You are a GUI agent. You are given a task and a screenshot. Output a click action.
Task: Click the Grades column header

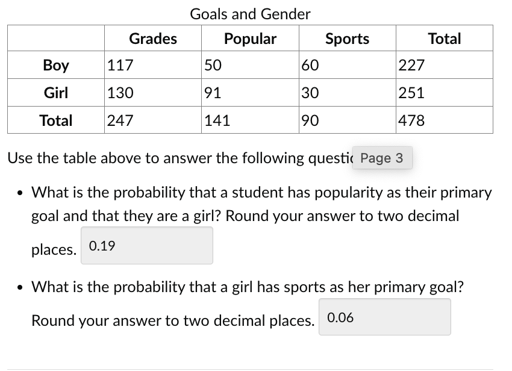153,38
